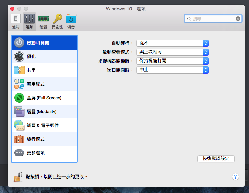Click the 網頁 & 電子郵件 globe icon

point(19,125)
